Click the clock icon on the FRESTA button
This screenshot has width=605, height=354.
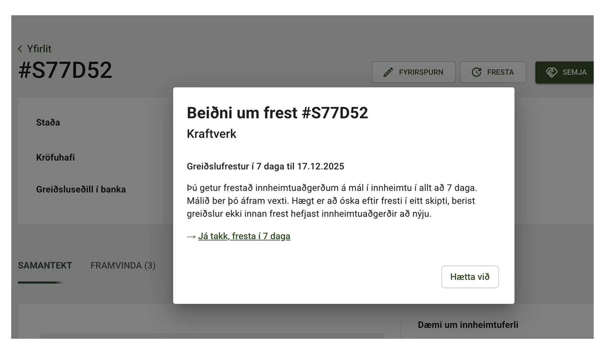click(476, 72)
